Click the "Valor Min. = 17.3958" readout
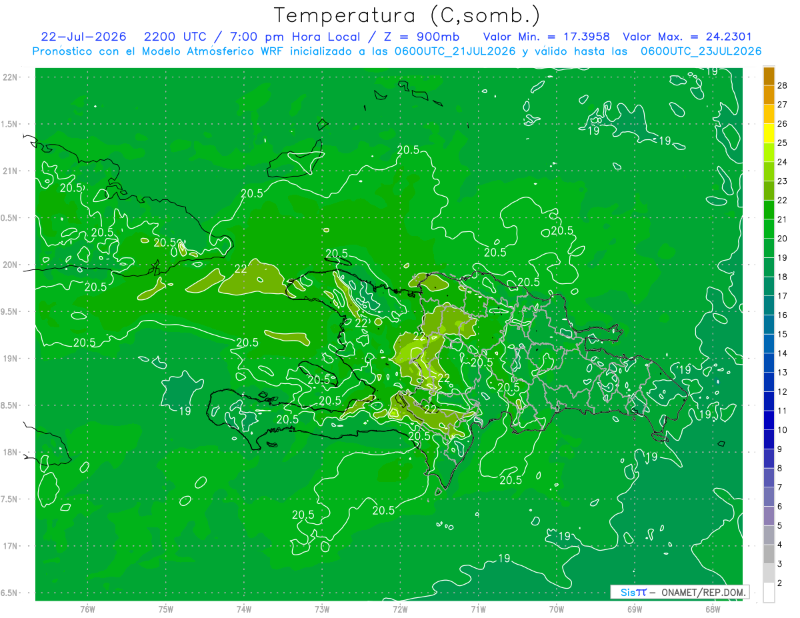 (x=546, y=37)
